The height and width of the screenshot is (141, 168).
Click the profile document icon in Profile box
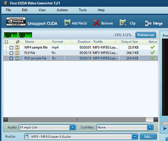(x=27, y=137)
